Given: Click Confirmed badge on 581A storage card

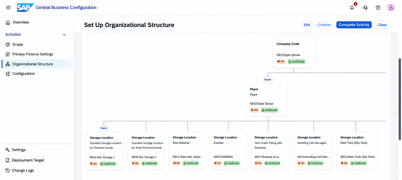Looking at the screenshot, I should (108, 164).
